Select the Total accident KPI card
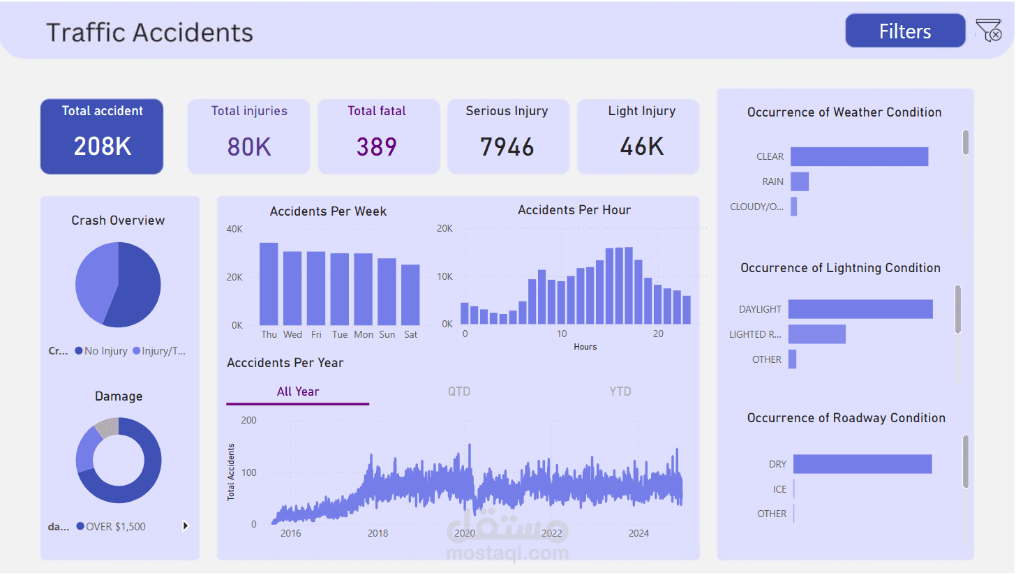The image size is (1016, 575). point(101,136)
